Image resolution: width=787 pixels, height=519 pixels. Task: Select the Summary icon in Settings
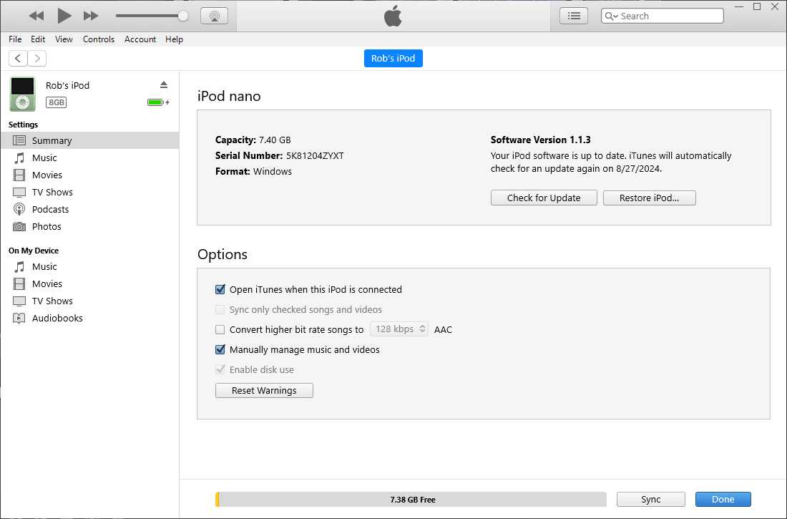[19, 141]
